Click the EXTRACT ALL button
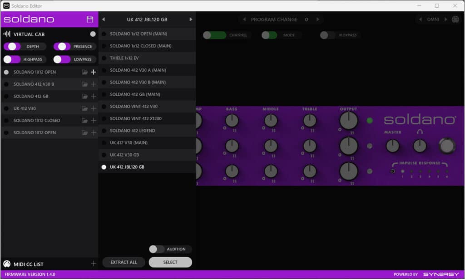The width and height of the screenshot is (465, 279). (x=124, y=262)
